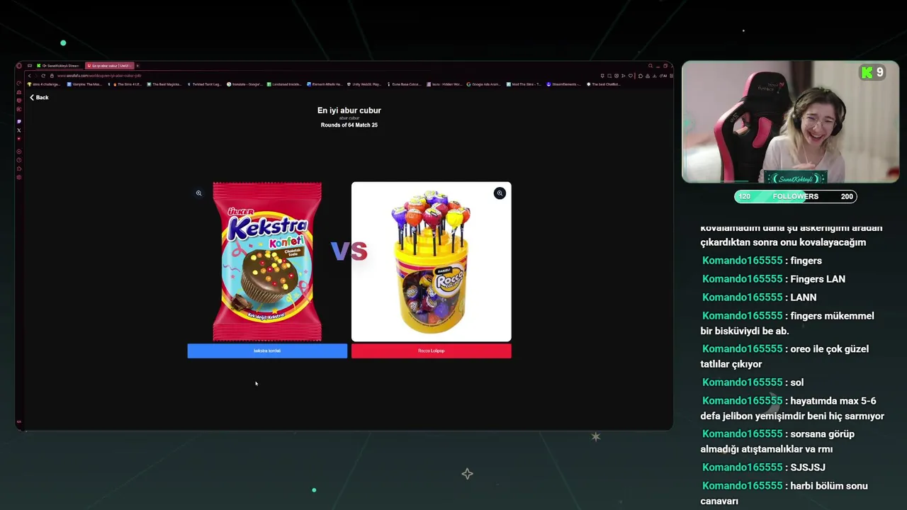Click the send/play arrow toolbar icon
The width and height of the screenshot is (907, 510).
point(624,76)
